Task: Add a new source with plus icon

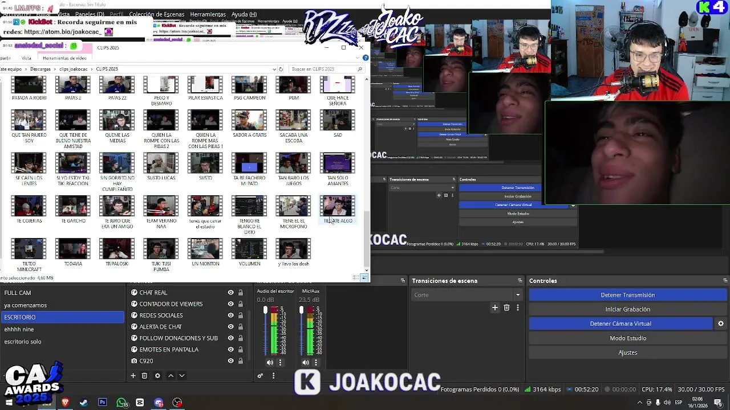Action: (133, 376)
